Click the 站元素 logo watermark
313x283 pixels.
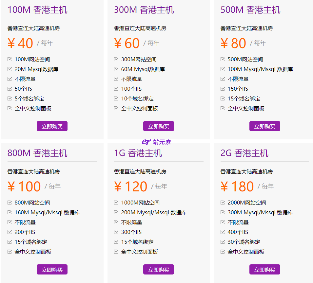[156, 142]
